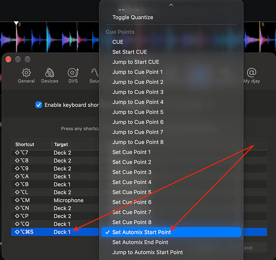Select the ⇧⌥P Deck 2 shortcut row

click(x=55, y=216)
